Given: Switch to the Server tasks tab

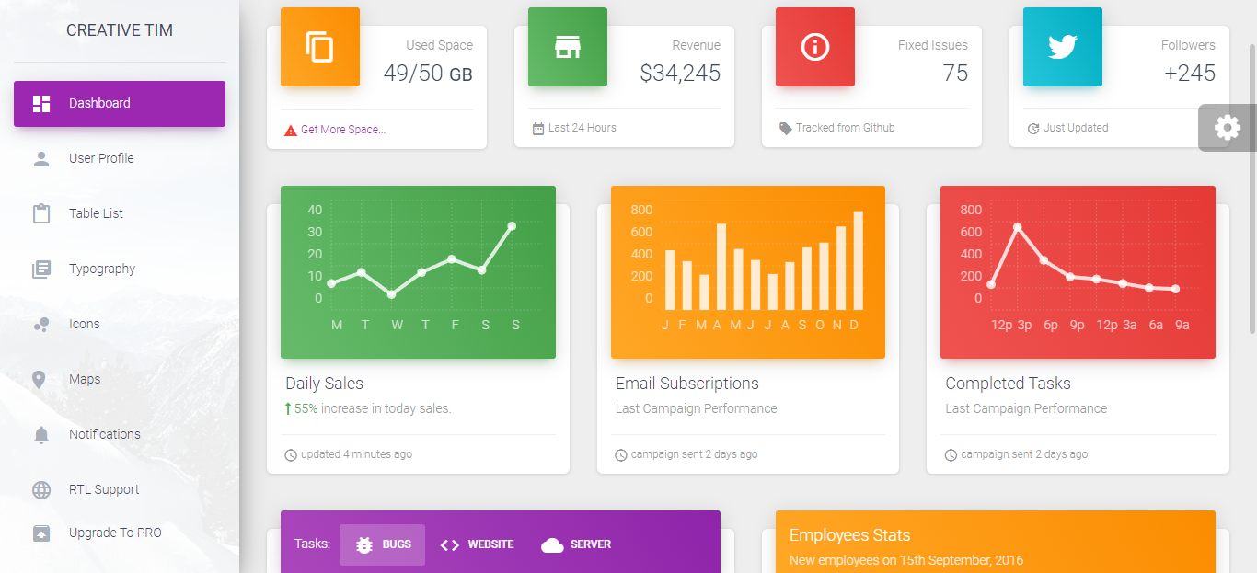Looking at the screenshot, I should pos(577,544).
